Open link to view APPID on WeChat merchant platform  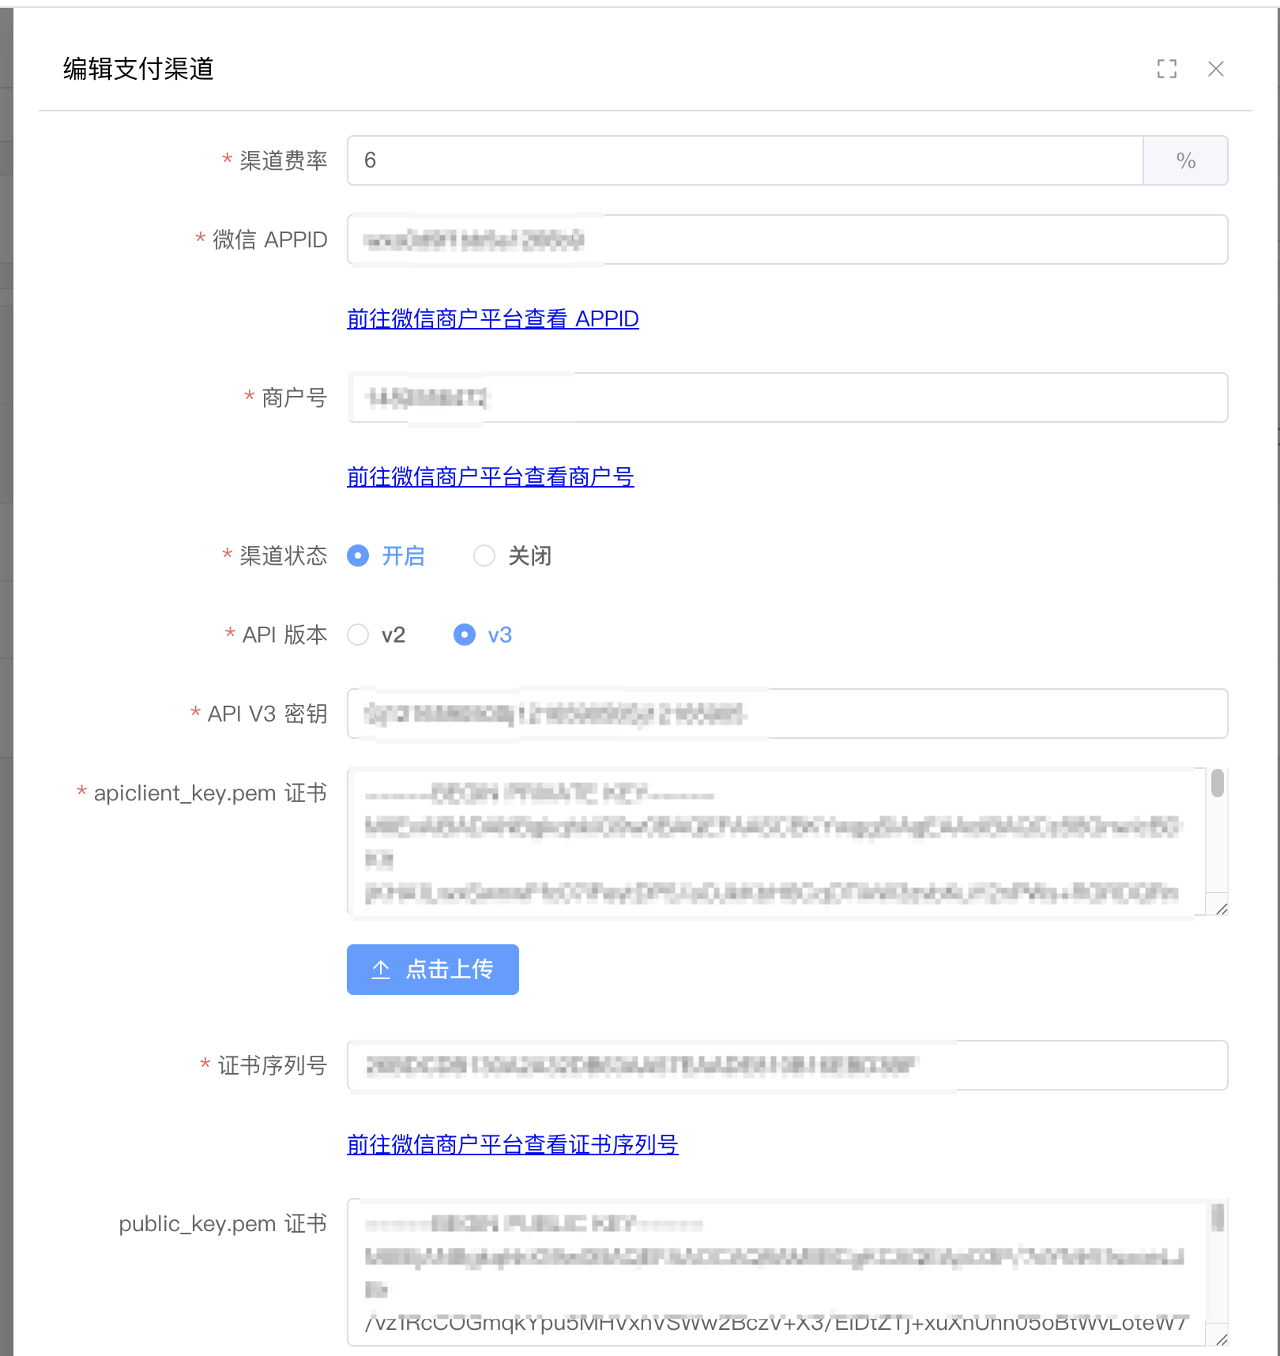pos(492,318)
